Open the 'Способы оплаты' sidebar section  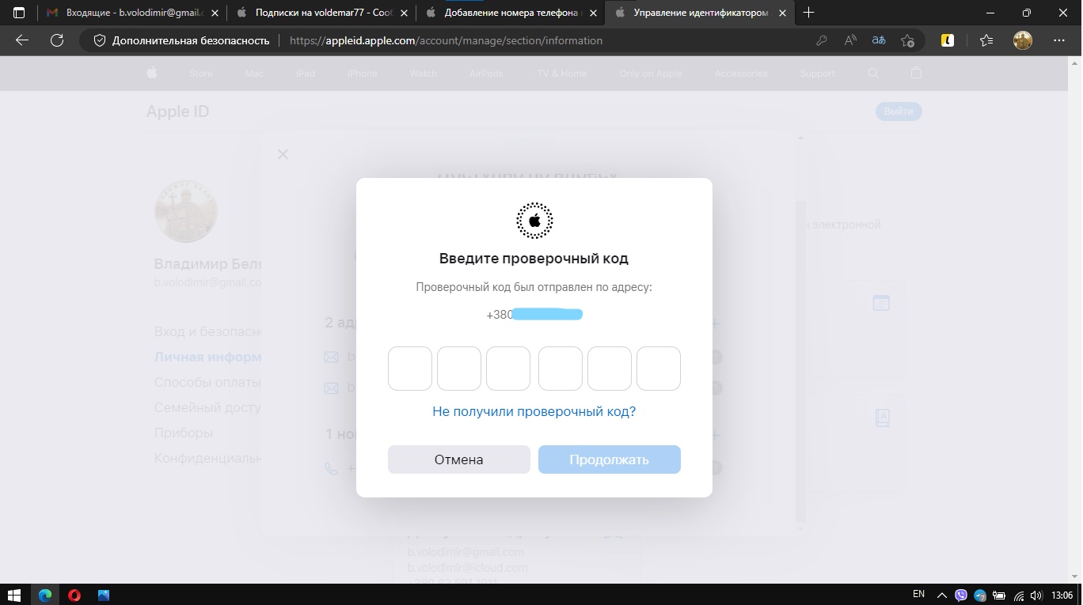click(207, 382)
